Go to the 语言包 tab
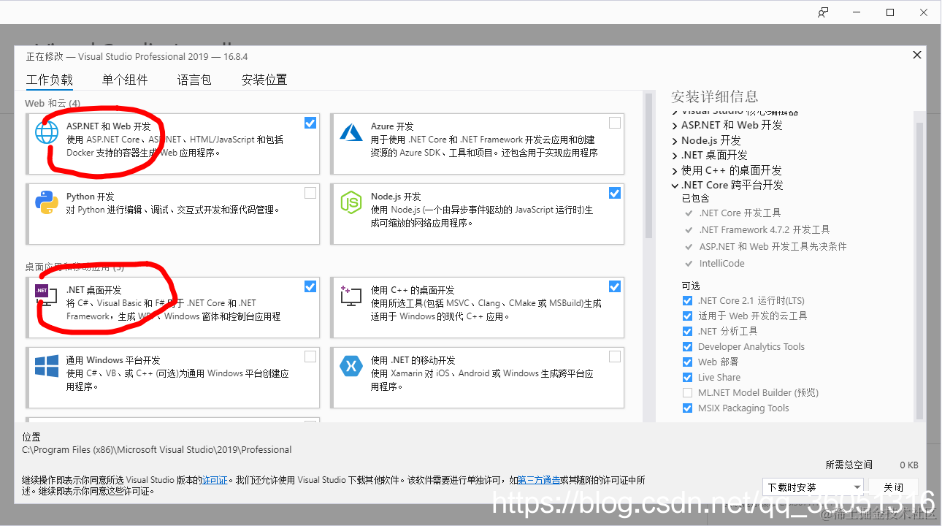 point(194,80)
